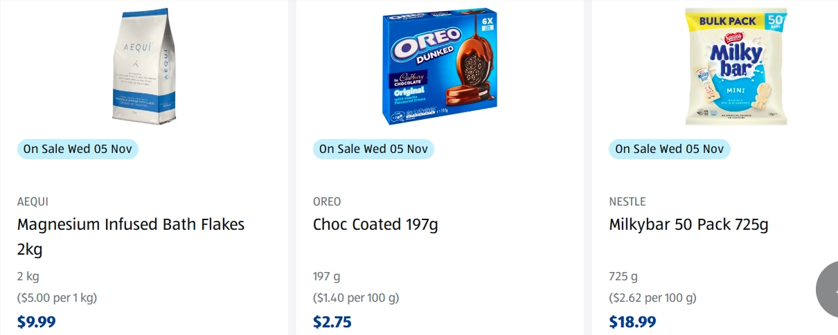Click the OREO brand name
The width and height of the screenshot is (838, 335).
327,201
